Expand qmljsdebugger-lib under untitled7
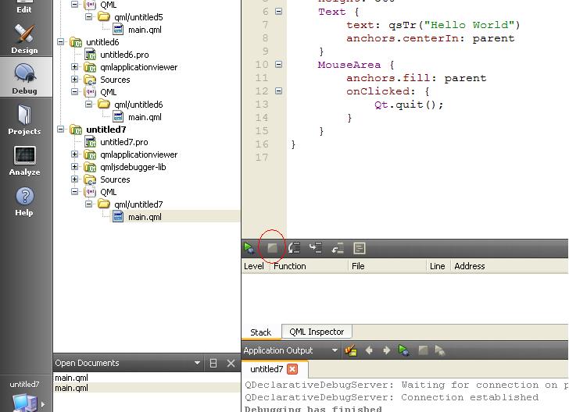 tap(74, 166)
